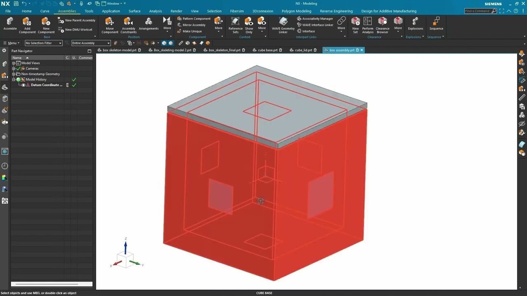Open the Sequence tool

click(x=436, y=24)
